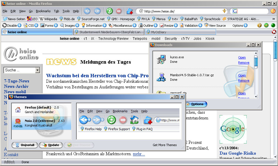
Task: Open the Wikipedia bookmark in bookmarks toolbar
Action: pyautogui.click(x=48, y=19)
